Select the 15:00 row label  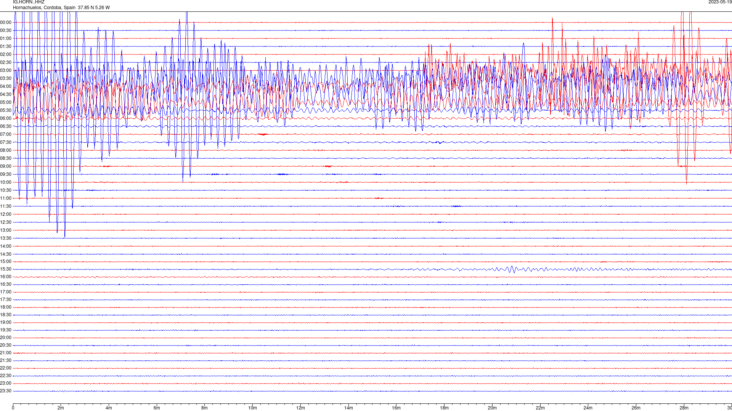click(x=6, y=261)
